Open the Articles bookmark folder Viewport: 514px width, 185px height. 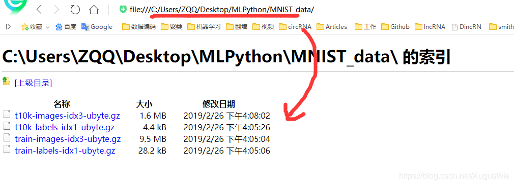point(332,27)
